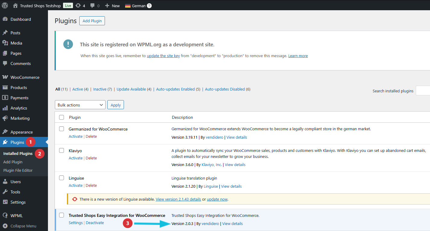Open the WordPress logo menu
The height and width of the screenshot is (231, 430).
5,5
